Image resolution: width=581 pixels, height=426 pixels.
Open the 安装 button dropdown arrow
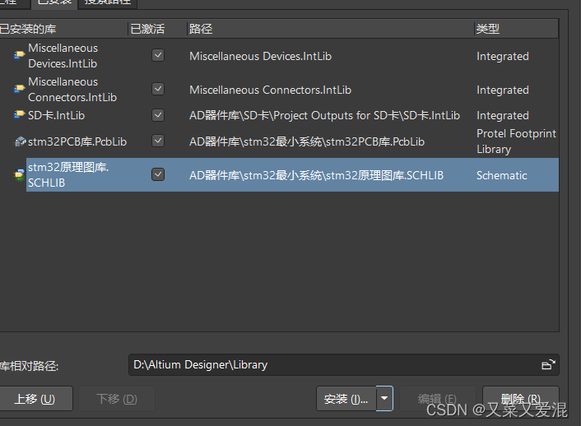point(385,399)
